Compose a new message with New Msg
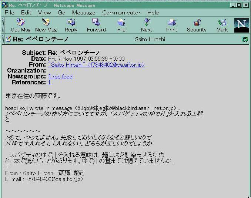Screen dimensions: 251x198 [46, 25]
